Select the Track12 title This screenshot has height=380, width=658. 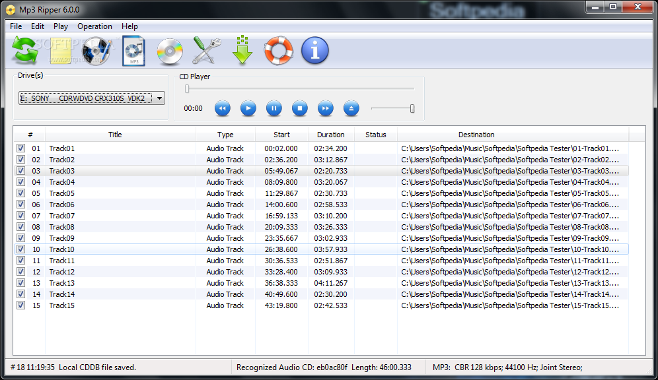pyautogui.click(x=61, y=272)
